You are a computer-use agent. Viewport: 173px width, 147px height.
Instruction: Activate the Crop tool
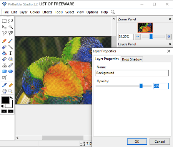click(x=4, y=77)
